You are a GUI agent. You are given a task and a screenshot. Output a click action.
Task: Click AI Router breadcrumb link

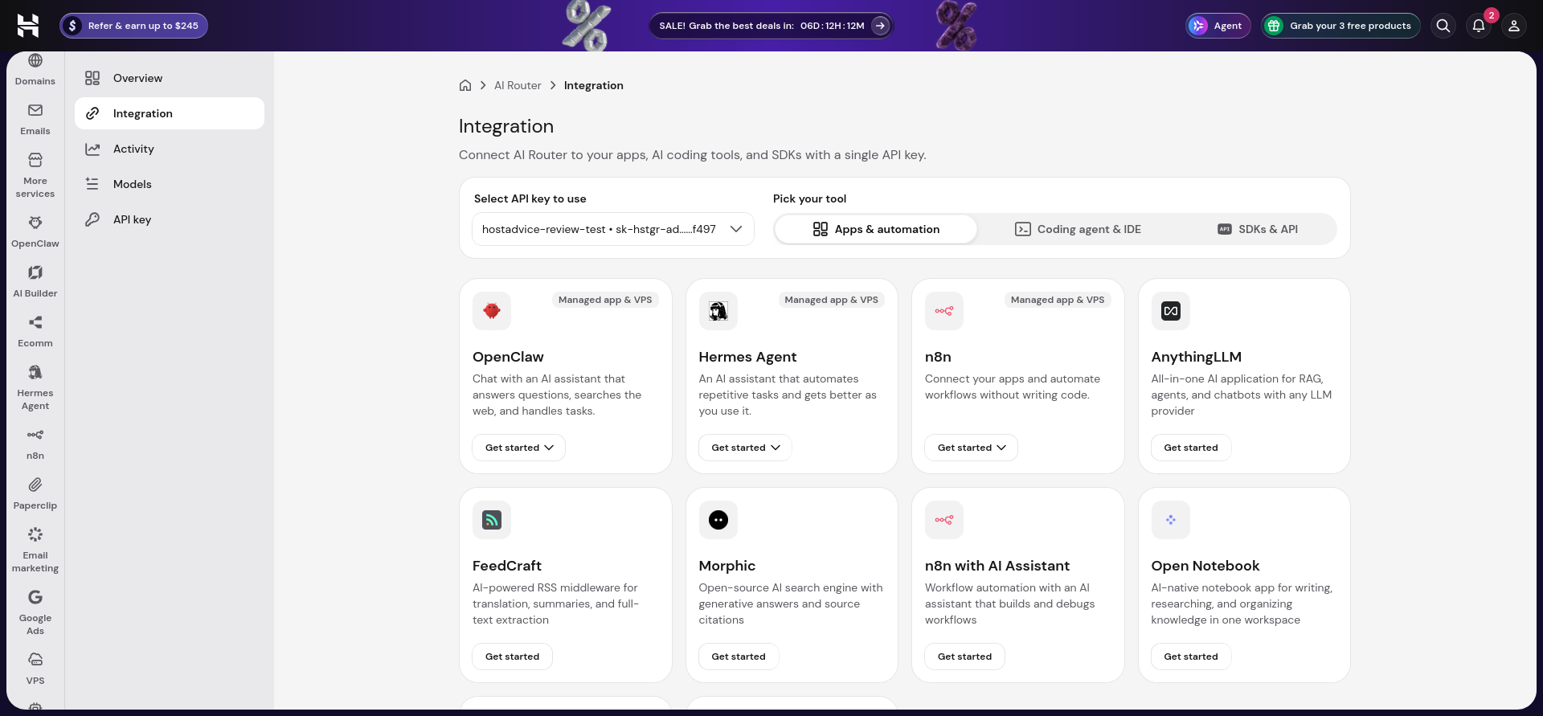tap(518, 85)
